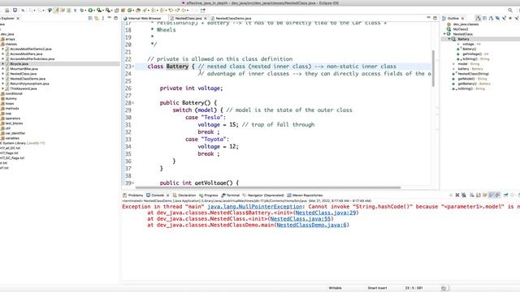Expand NestedClass.java tree node in Package Explorer
This screenshot has height=292, width=520.
(3, 74)
